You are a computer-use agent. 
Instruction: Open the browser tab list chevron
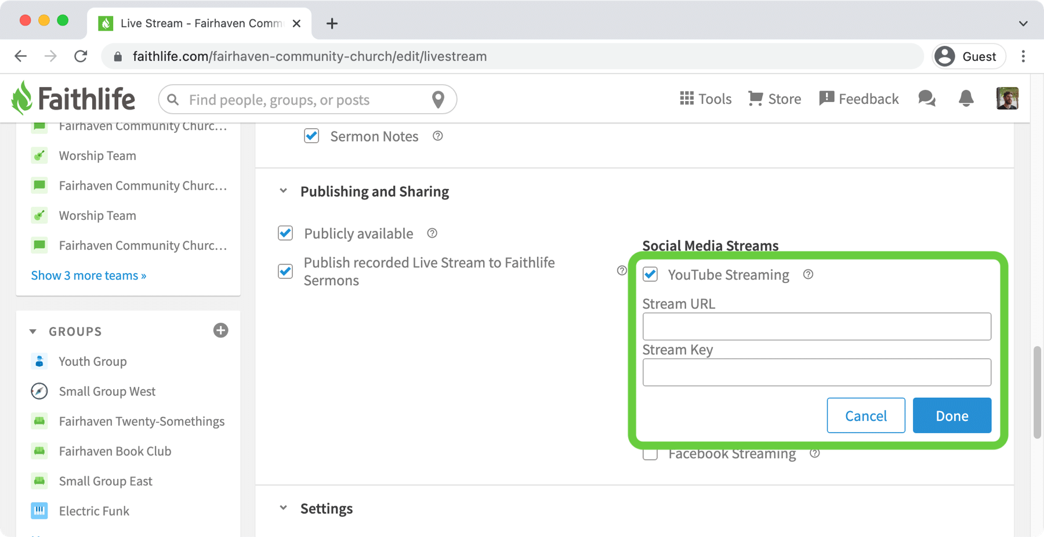tap(1023, 24)
